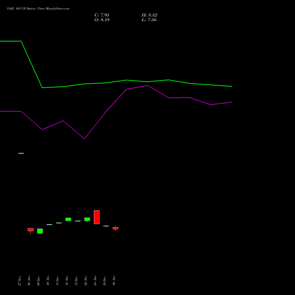This screenshot has width=295, height=295.
Task: Select the 15 Dec date label
Action: point(76,281)
